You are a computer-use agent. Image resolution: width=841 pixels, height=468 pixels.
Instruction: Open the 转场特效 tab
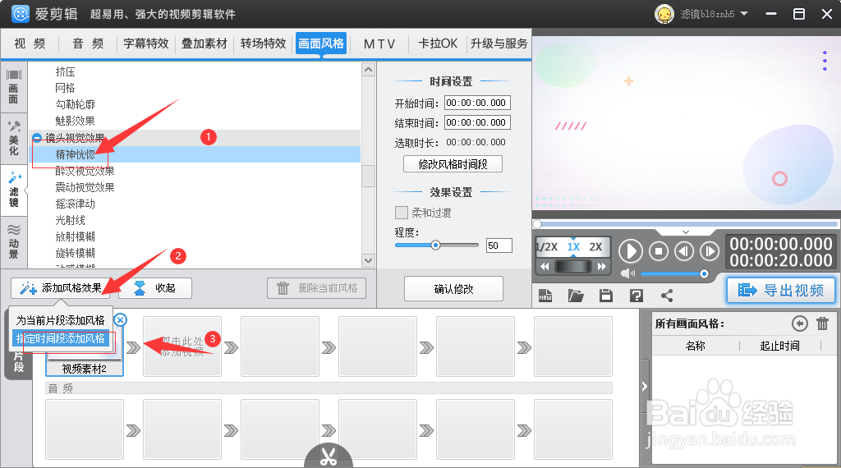tap(263, 44)
